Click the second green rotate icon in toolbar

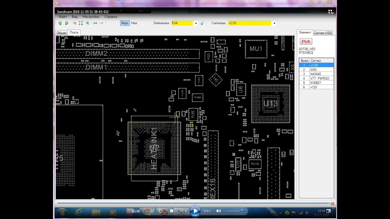(66, 23)
